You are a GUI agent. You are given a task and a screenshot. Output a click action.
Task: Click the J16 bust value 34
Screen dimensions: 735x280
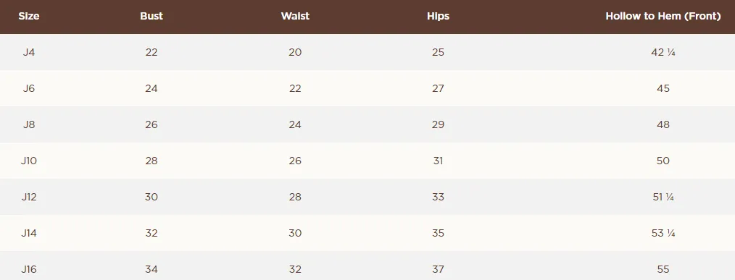click(151, 269)
